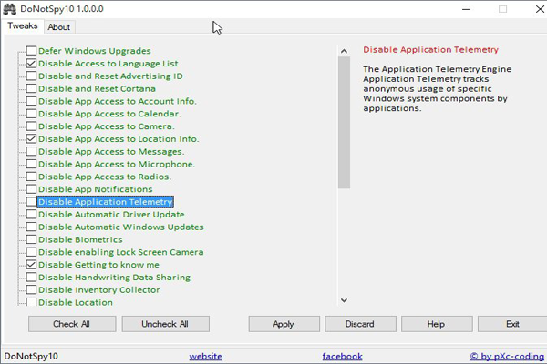Check Disable Automatic Windows Updates box
The width and height of the screenshot is (547, 364).
pos(31,227)
